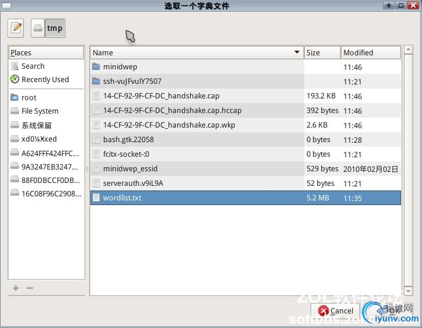Click the 193.2 KB size cell
Image resolution: width=422 pixels, height=328 pixels.
321,96
